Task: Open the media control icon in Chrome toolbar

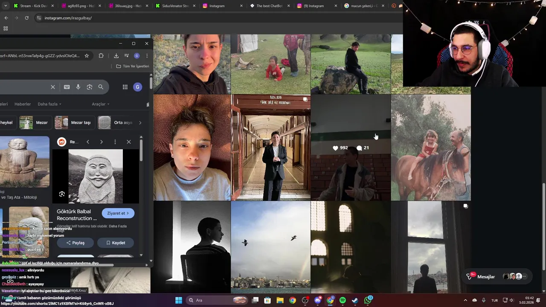Action: pos(127,55)
